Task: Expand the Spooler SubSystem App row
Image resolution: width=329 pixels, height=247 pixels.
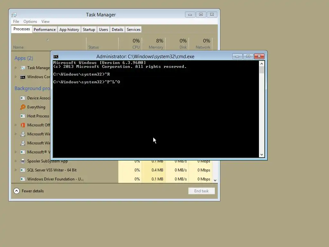Action: [15, 161]
